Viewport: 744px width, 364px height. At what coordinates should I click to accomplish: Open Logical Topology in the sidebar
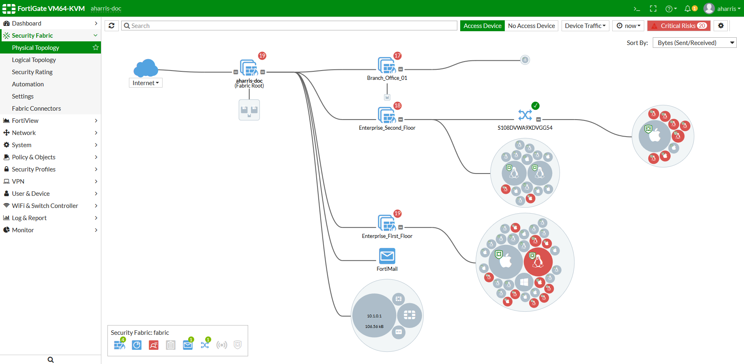pos(34,60)
